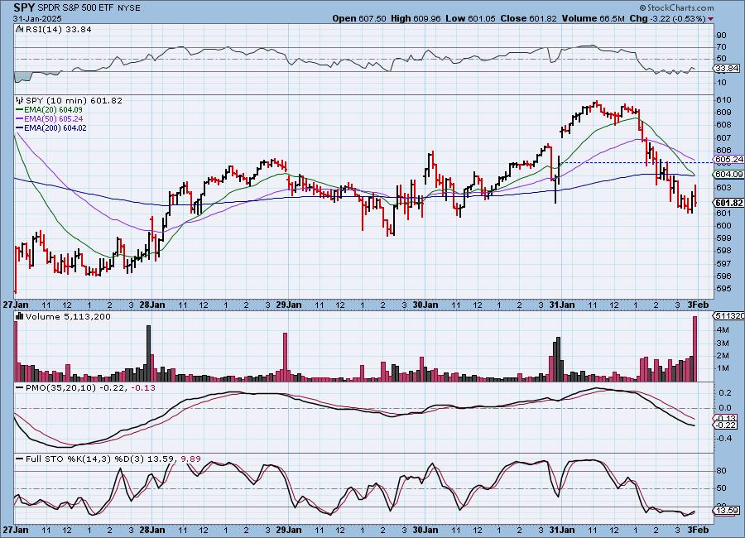Click the green line swatch for EMA(20)
The width and height of the screenshot is (745, 538).
pos(20,110)
